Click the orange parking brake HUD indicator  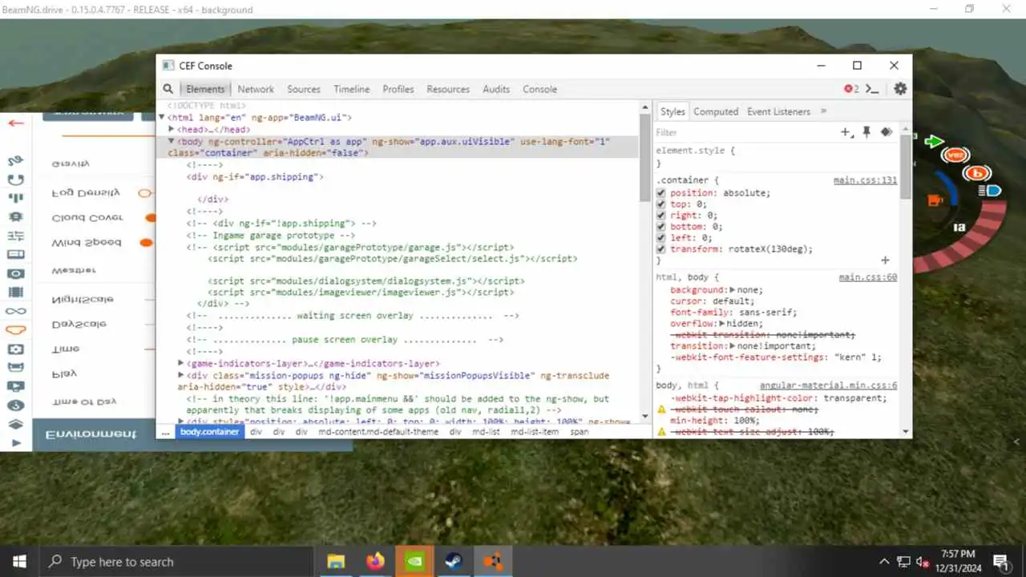coord(976,172)
